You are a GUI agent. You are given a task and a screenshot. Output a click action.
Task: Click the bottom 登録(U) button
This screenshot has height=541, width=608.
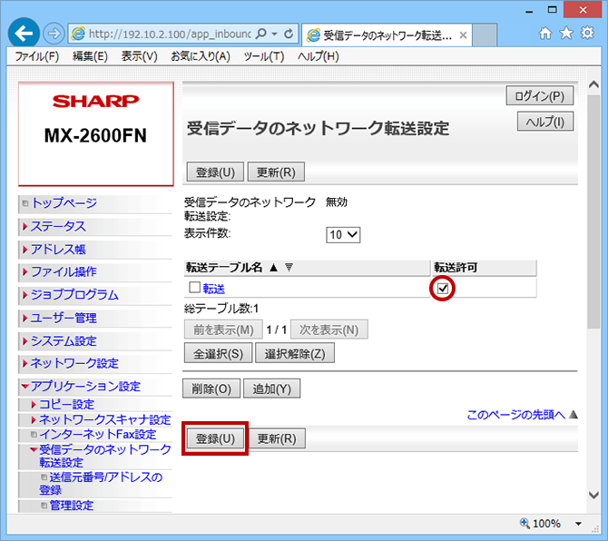(215, 438)
